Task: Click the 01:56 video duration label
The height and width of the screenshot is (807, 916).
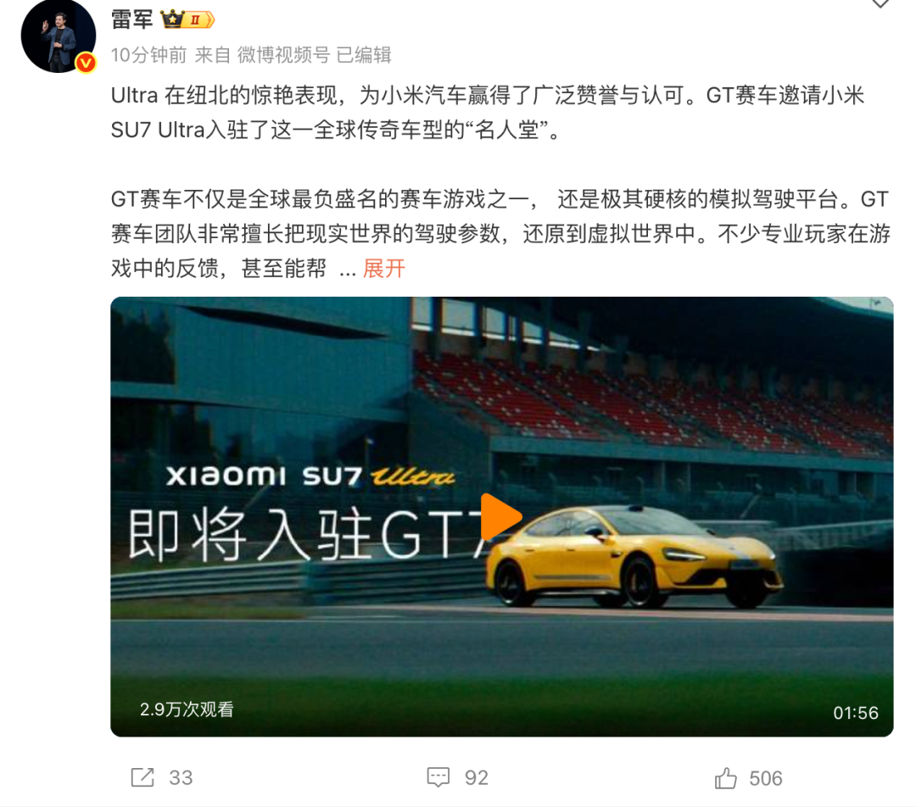Action: point(855,713)
